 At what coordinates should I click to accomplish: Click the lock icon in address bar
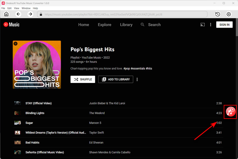[41, 14]
